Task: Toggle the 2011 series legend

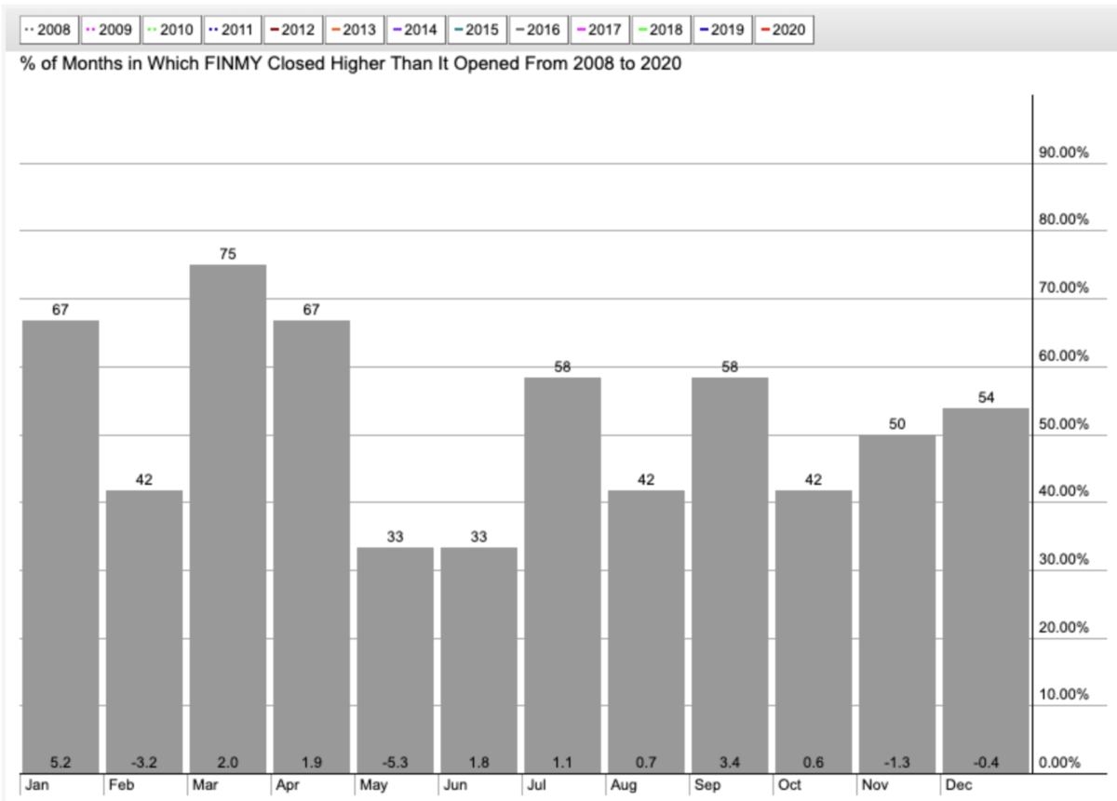Action: pyautogui.click(x=232, y=30)
